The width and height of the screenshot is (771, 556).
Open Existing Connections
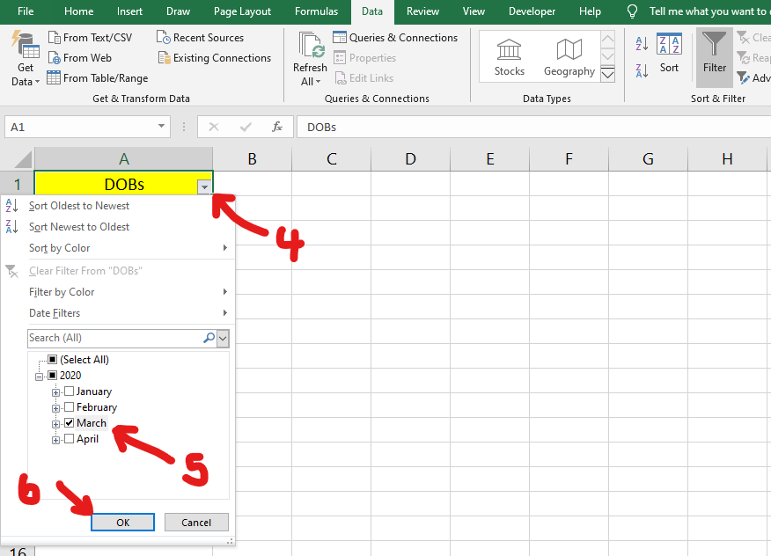[214, 58]
